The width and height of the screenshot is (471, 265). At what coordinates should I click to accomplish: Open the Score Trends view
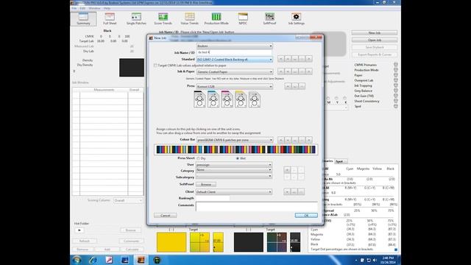(163, 18)
